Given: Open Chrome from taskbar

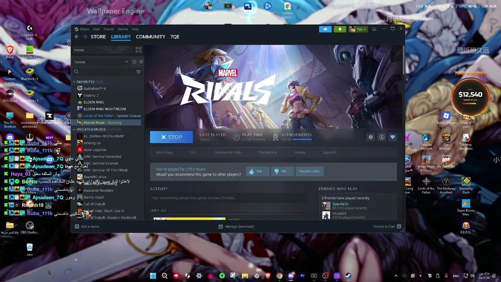Looking at the screenshot, I should [x=279, y=276].
